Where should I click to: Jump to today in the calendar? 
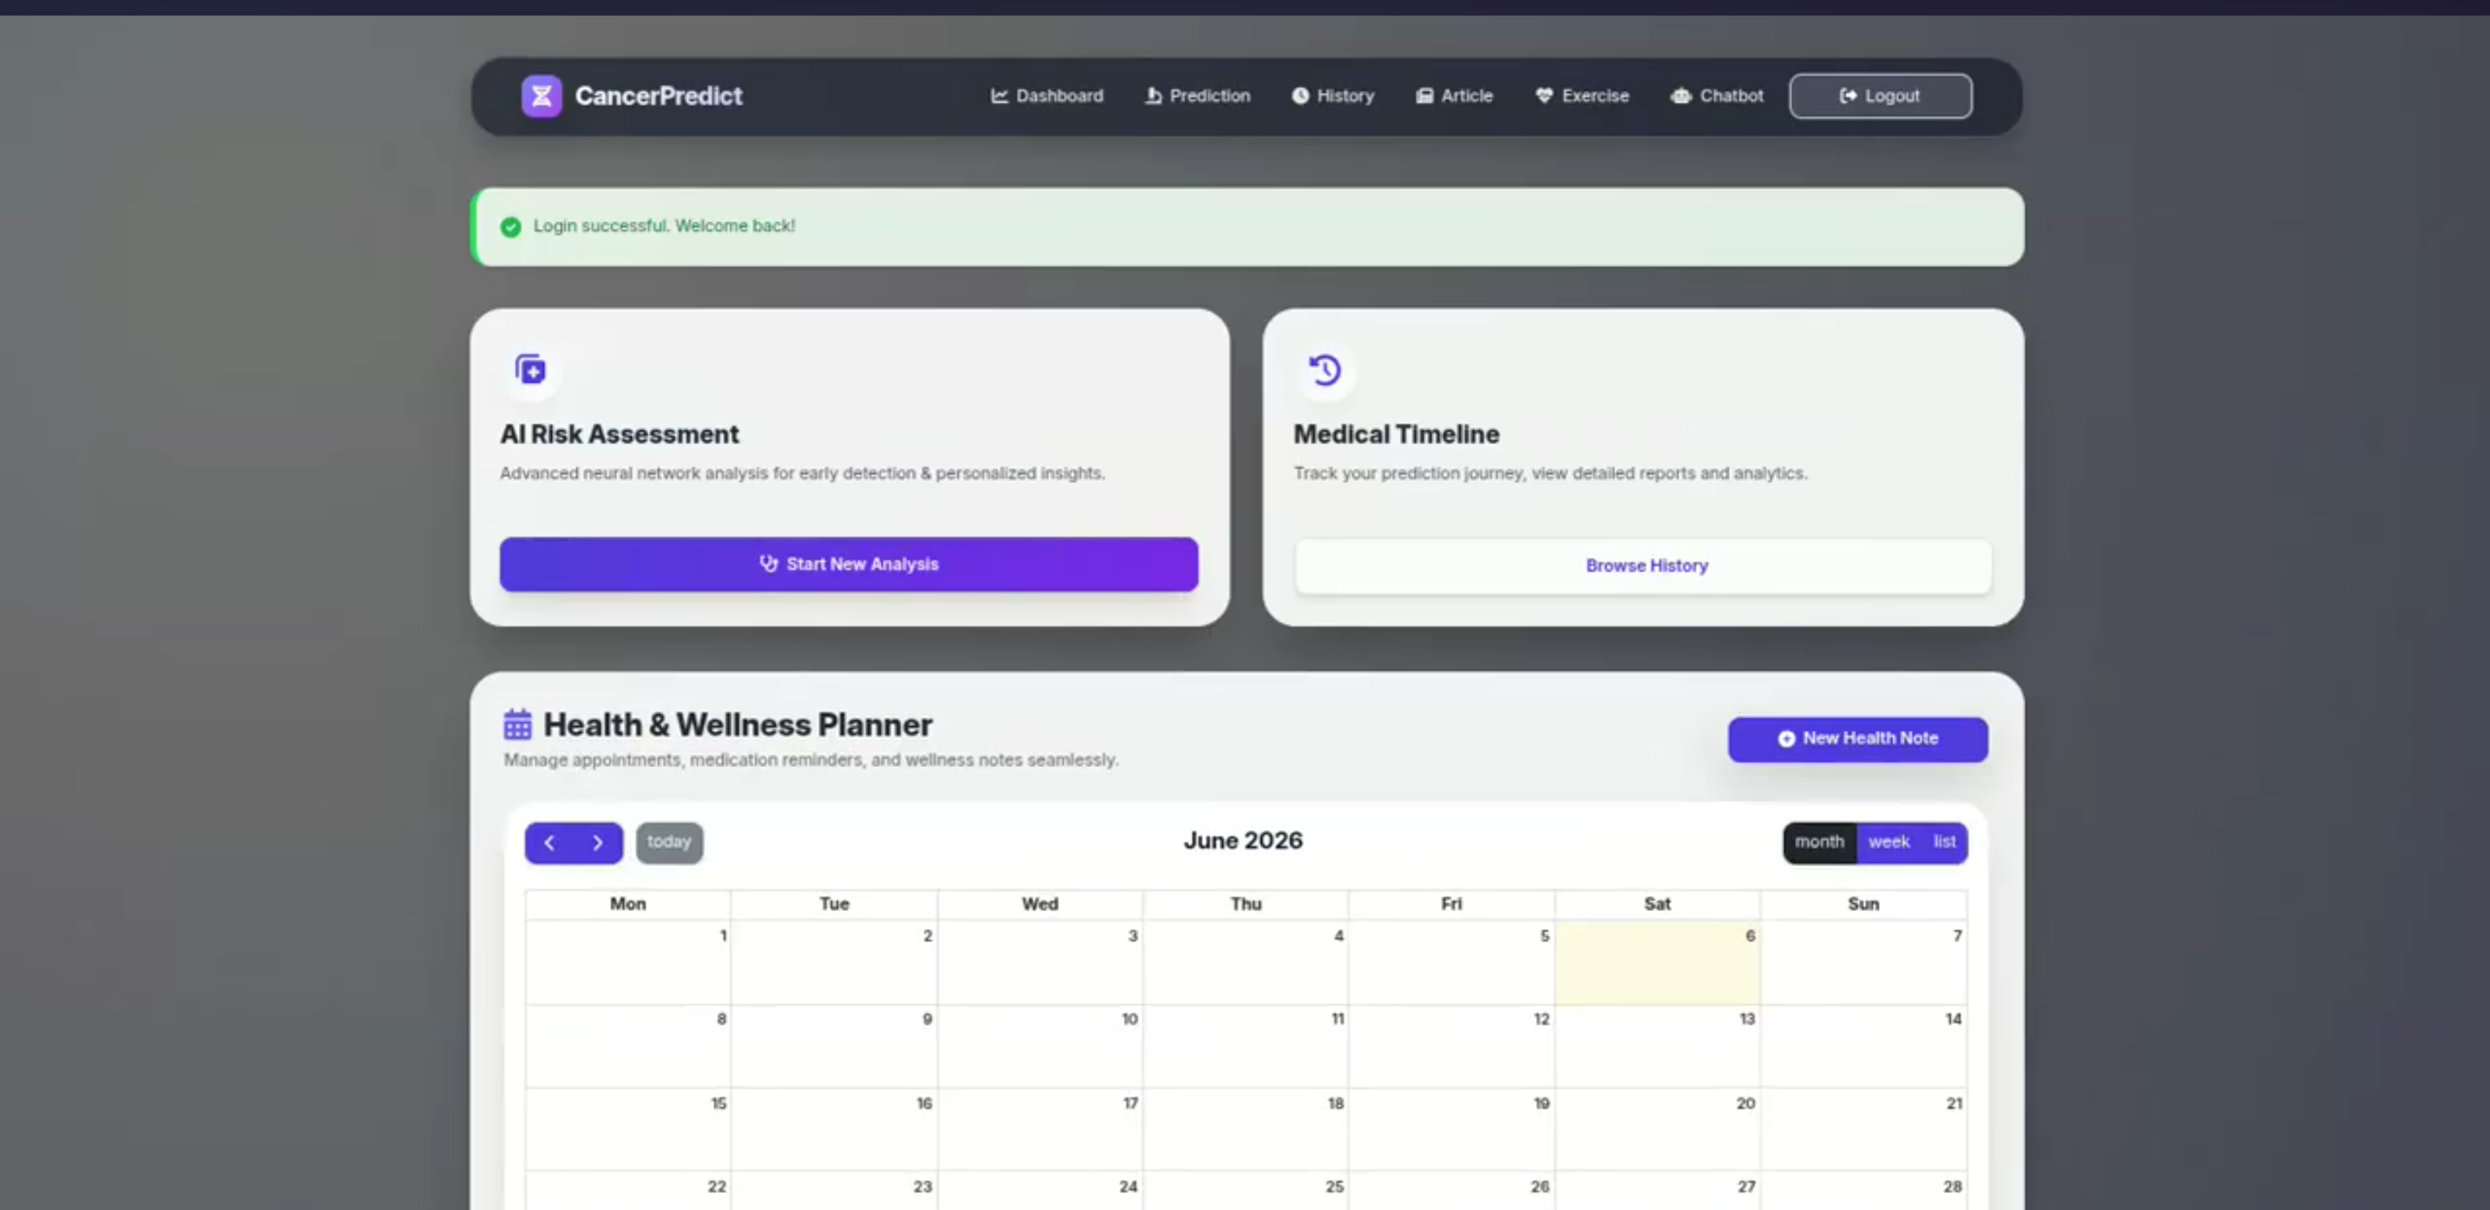[669, 843]
